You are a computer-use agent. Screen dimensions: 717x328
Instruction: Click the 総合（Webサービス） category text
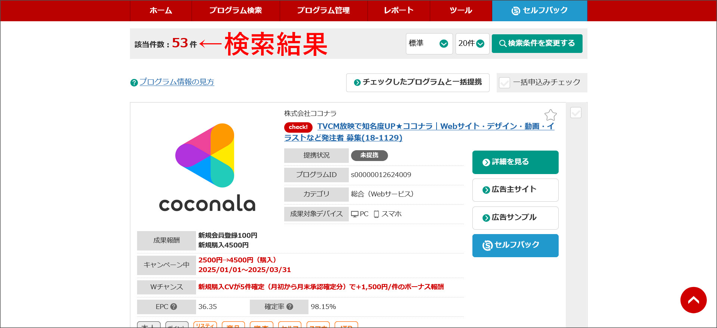382,194
